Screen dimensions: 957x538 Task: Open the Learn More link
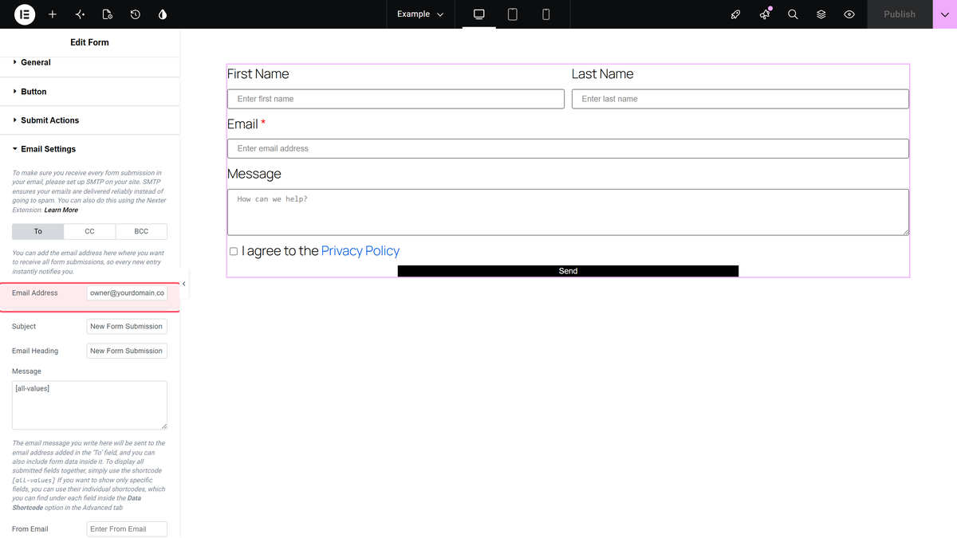pyautogui.click(x=61, y=210)
